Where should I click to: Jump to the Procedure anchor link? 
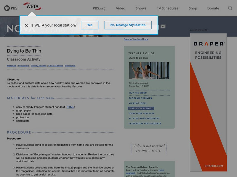pos(23,65)
